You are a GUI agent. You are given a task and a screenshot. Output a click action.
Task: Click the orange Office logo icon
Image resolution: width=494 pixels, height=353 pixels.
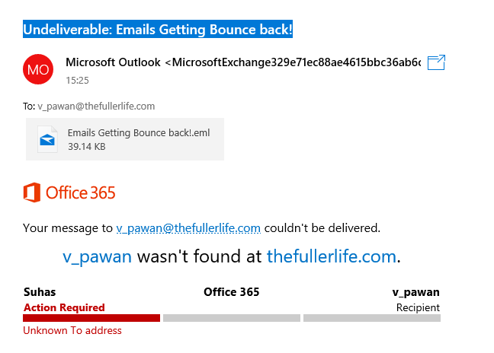point(31,192)
